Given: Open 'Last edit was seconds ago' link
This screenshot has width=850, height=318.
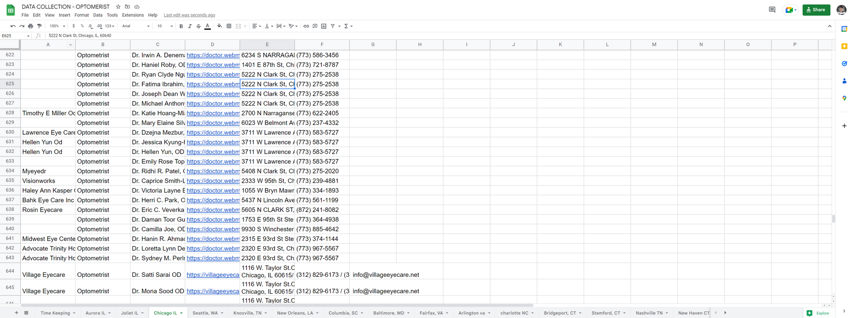Looking at the screenshot, I should tap(189, 15).
